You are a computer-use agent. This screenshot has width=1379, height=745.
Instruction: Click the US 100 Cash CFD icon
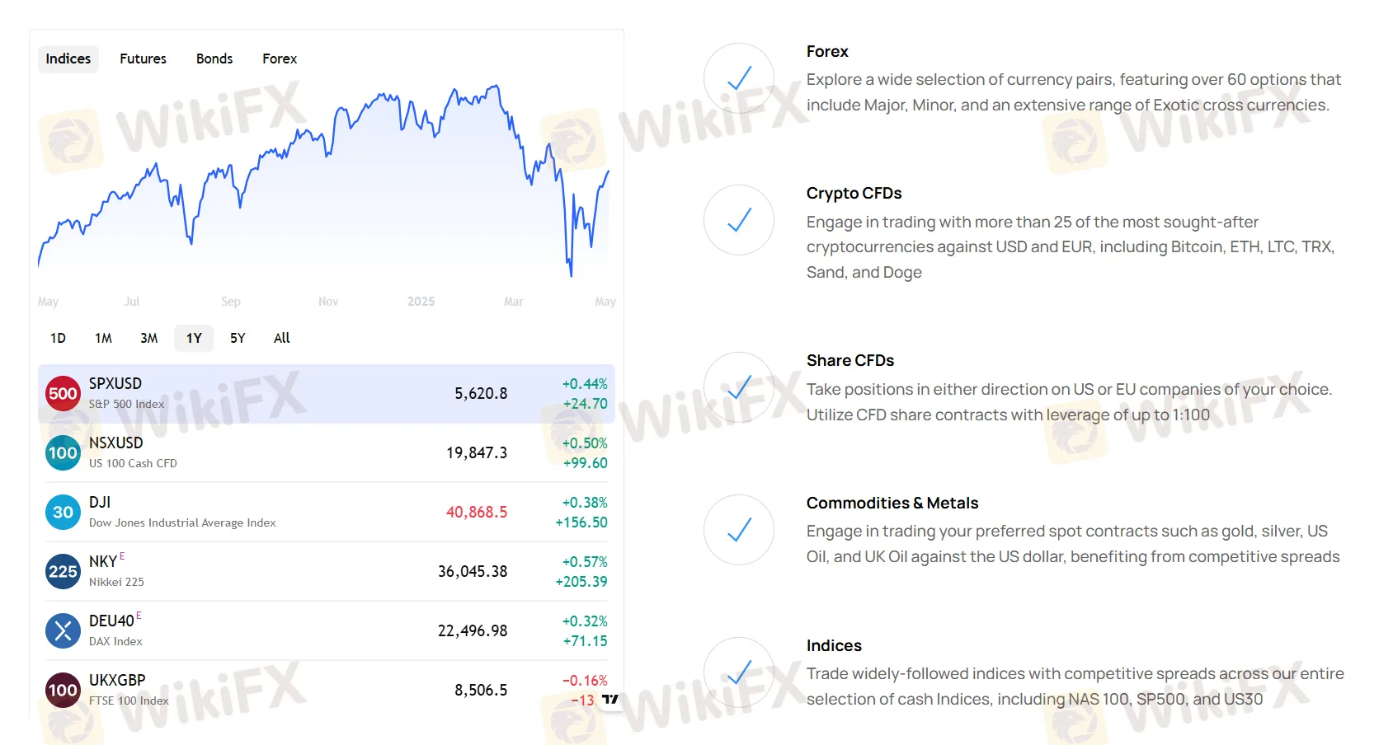[x=62, y=452]
